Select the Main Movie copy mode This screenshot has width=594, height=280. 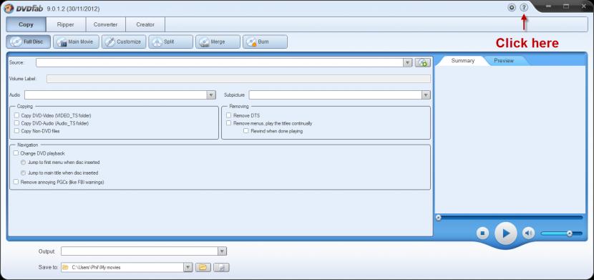pos(76,42)
